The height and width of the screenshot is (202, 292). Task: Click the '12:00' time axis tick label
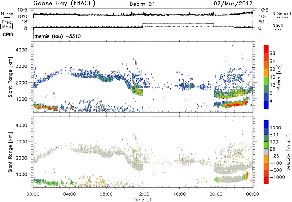[x=143, y=194]
